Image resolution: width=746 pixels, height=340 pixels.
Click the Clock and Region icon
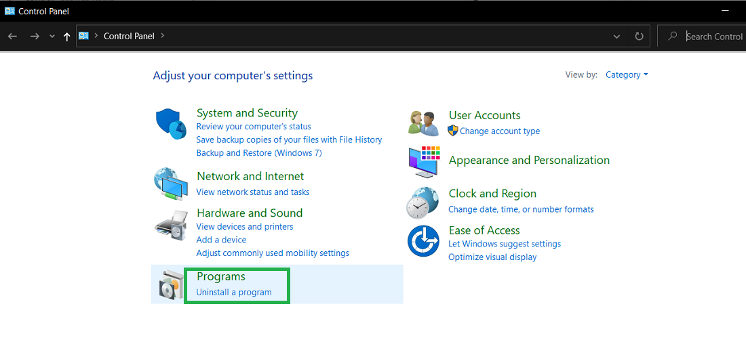pyautogui.click(x=423, y=203)
